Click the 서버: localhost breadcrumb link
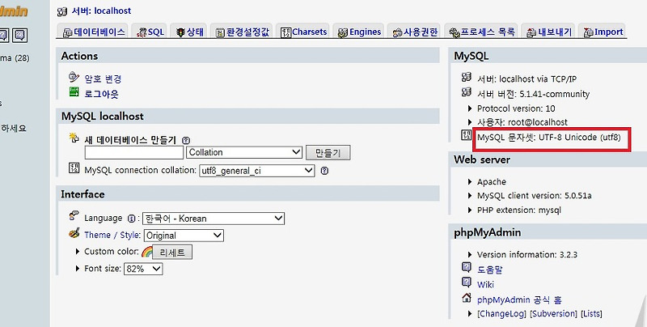The height and width of the screenshot is (327, 647). [102, 11]
